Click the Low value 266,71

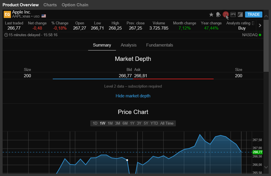[x=97, y=28]
